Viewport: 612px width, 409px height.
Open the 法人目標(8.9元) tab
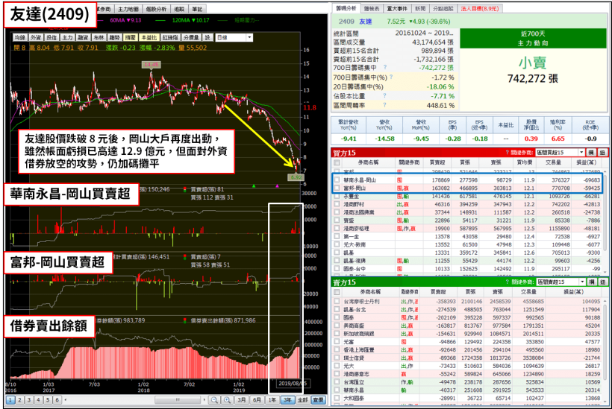pos(480,8)
